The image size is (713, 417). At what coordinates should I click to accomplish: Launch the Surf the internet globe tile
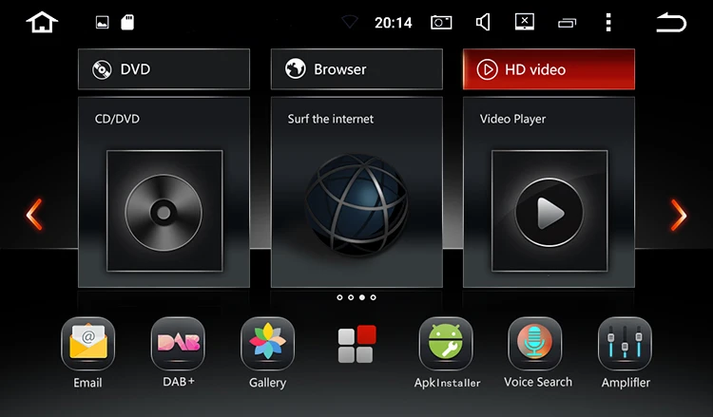pos(356,192)
